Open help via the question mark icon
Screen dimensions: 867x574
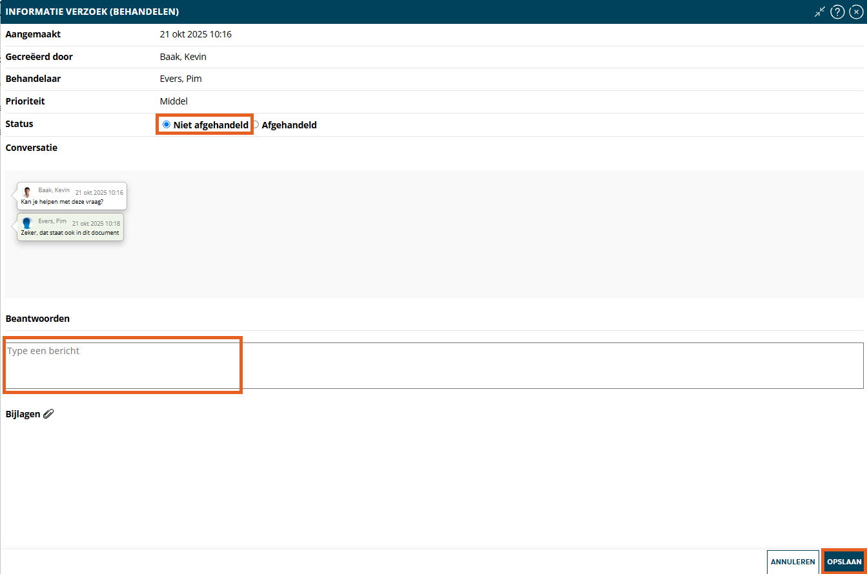click(837, 12)
